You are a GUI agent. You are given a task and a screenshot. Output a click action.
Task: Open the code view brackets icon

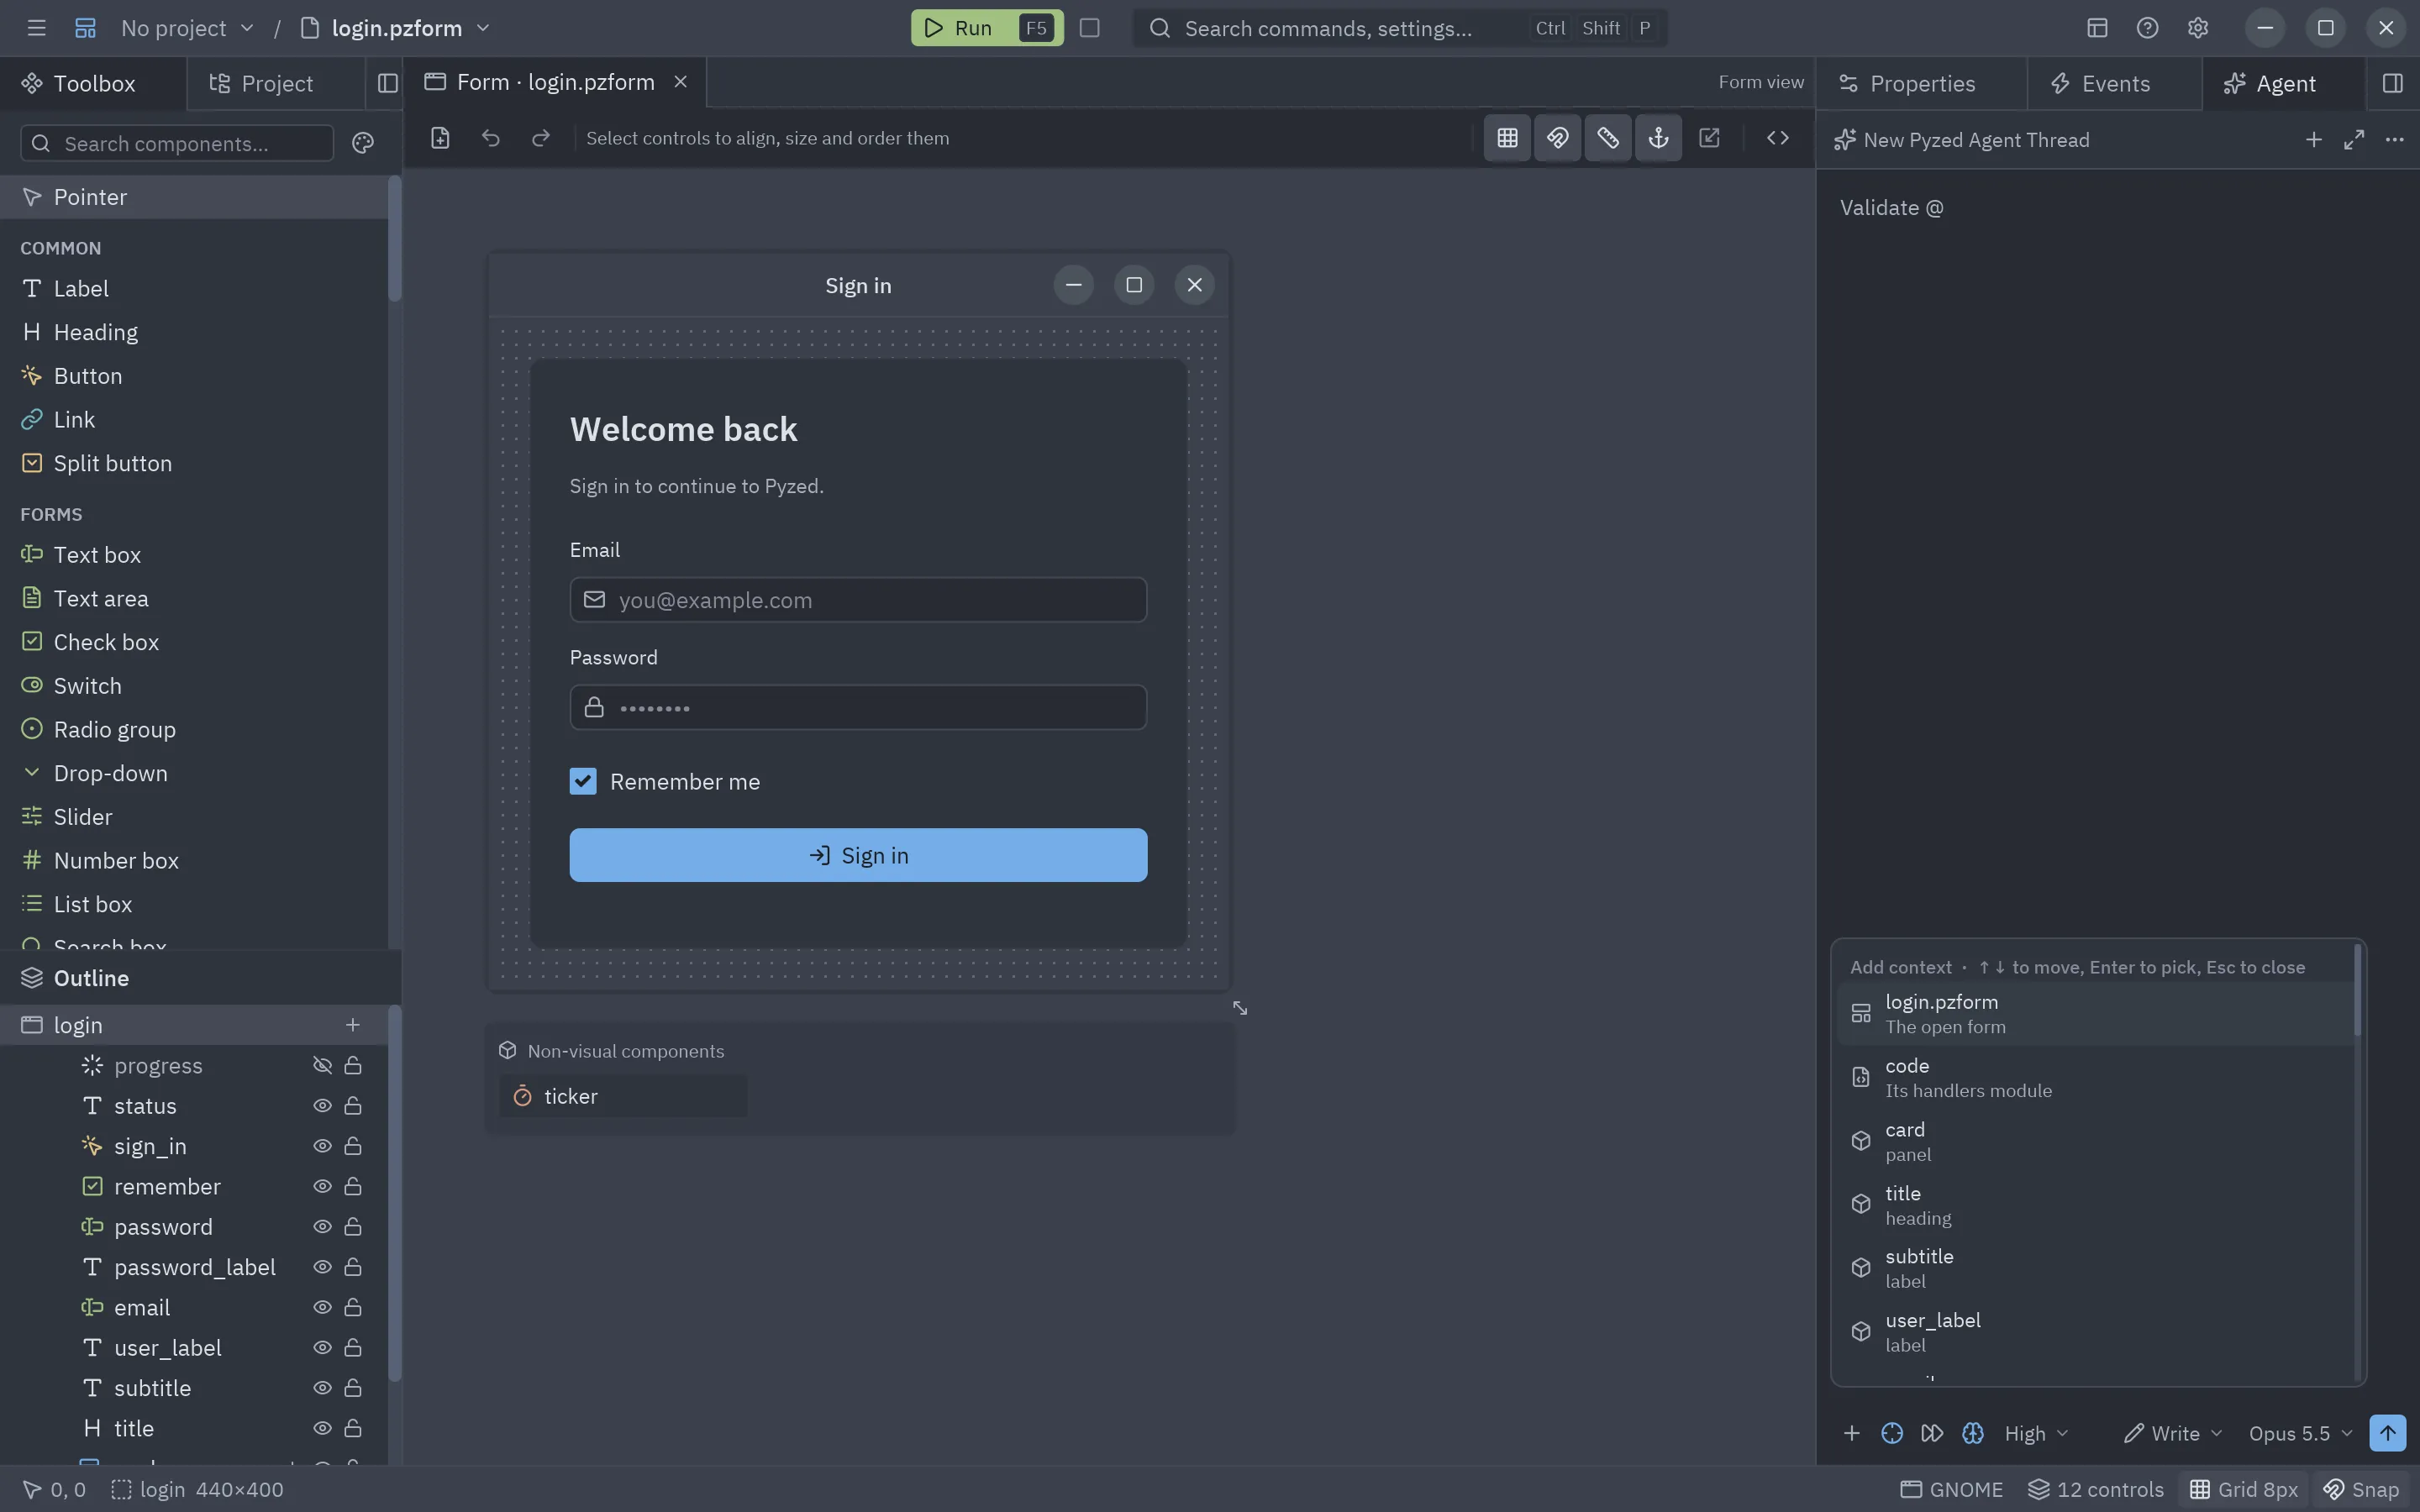(x=1777, y=138)
